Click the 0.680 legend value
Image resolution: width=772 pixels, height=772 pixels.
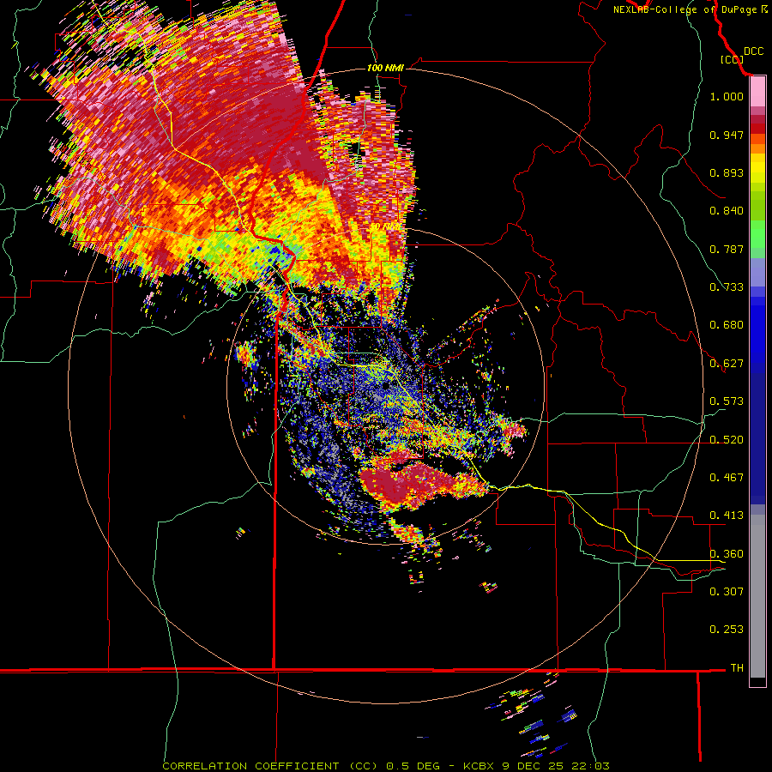pos(727,325)
